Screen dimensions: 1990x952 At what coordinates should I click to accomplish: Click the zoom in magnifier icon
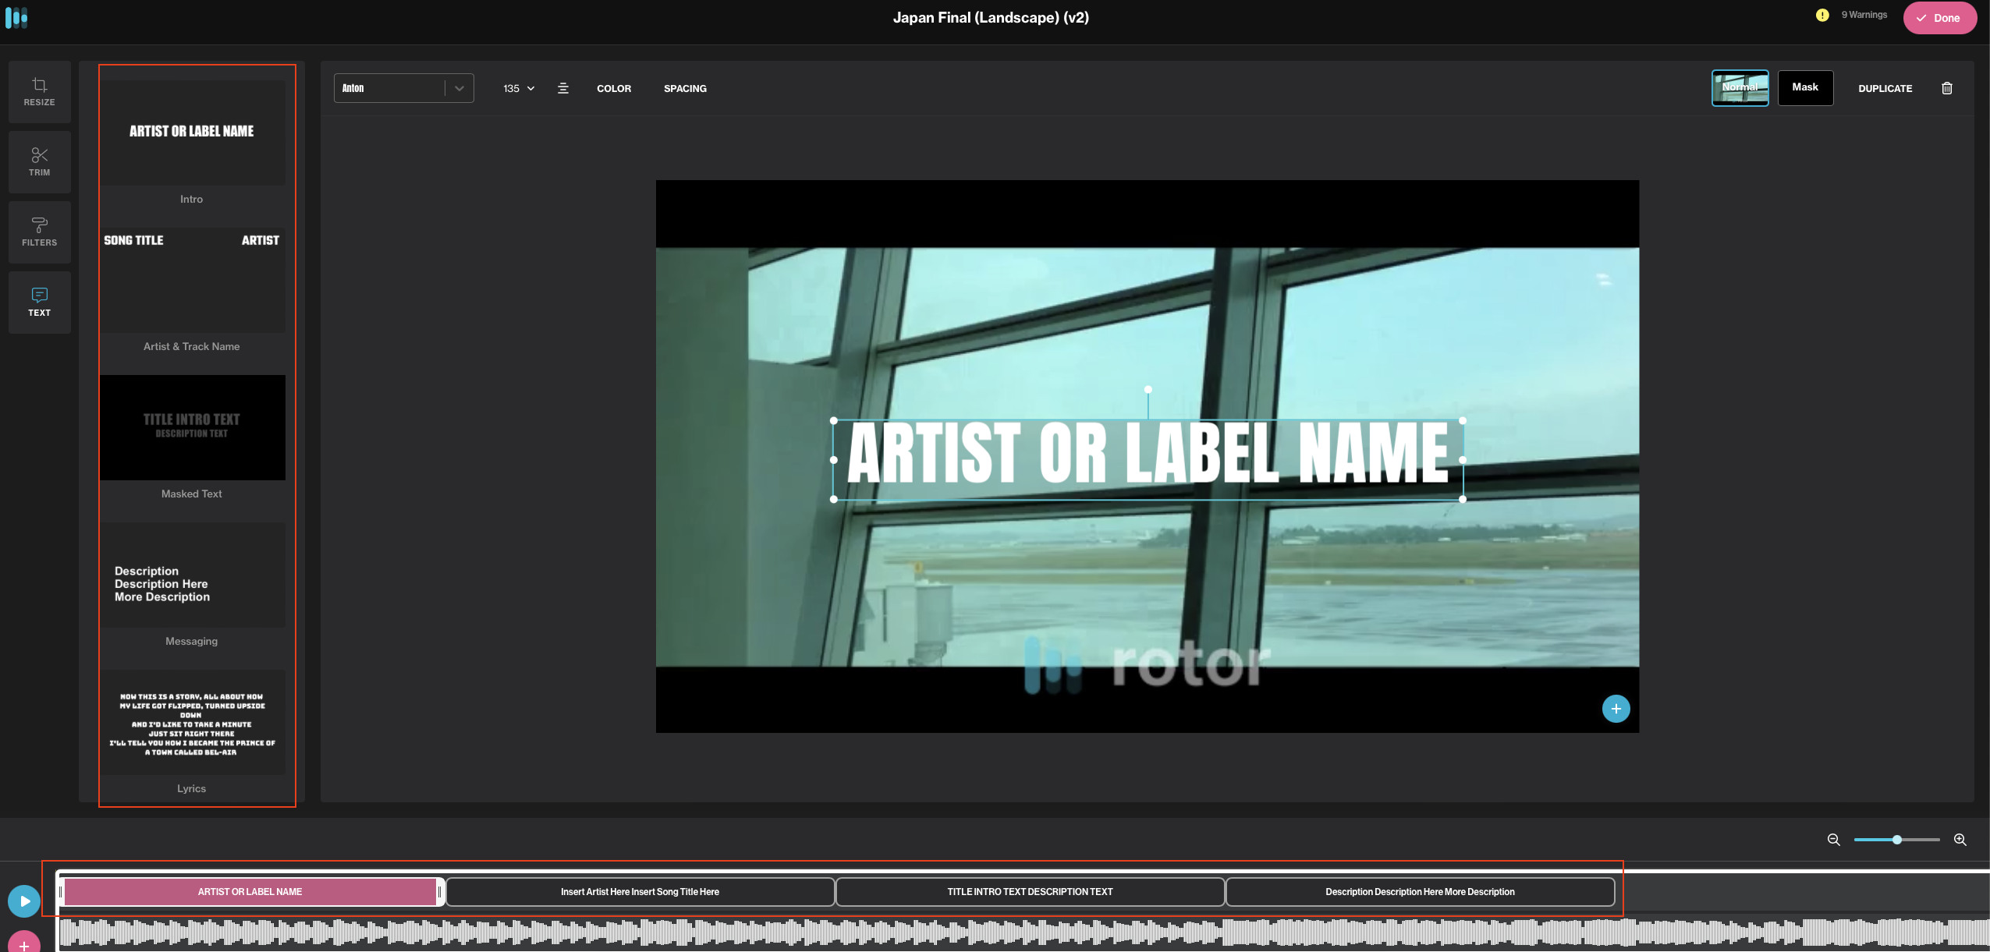1960,840
